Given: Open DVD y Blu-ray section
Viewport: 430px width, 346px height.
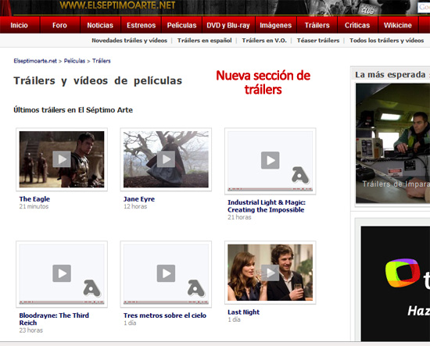Looking at the screenshot, I should [x=228, y=25].
